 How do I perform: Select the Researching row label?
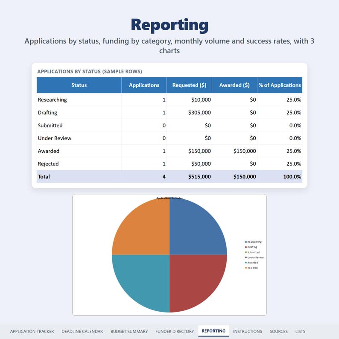pos(53,99)
